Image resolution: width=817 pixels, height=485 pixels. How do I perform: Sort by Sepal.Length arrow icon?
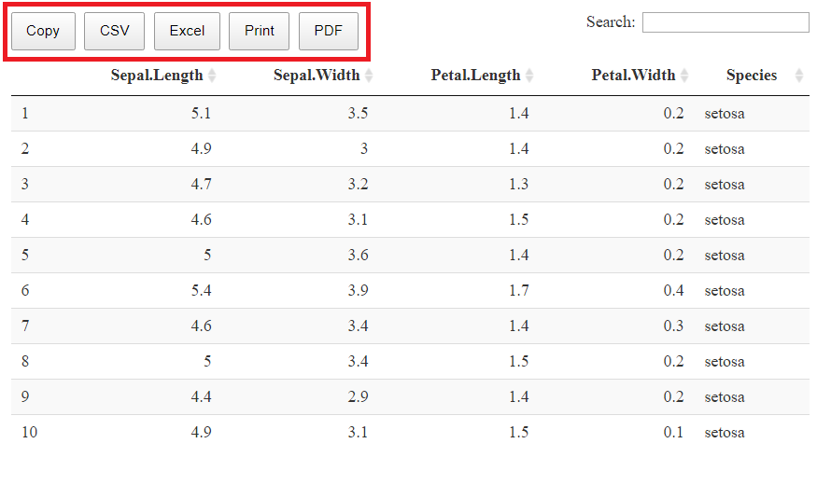212,76
